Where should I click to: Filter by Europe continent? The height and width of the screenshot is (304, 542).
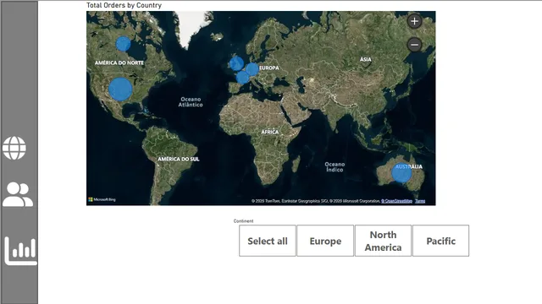point(325,241)
